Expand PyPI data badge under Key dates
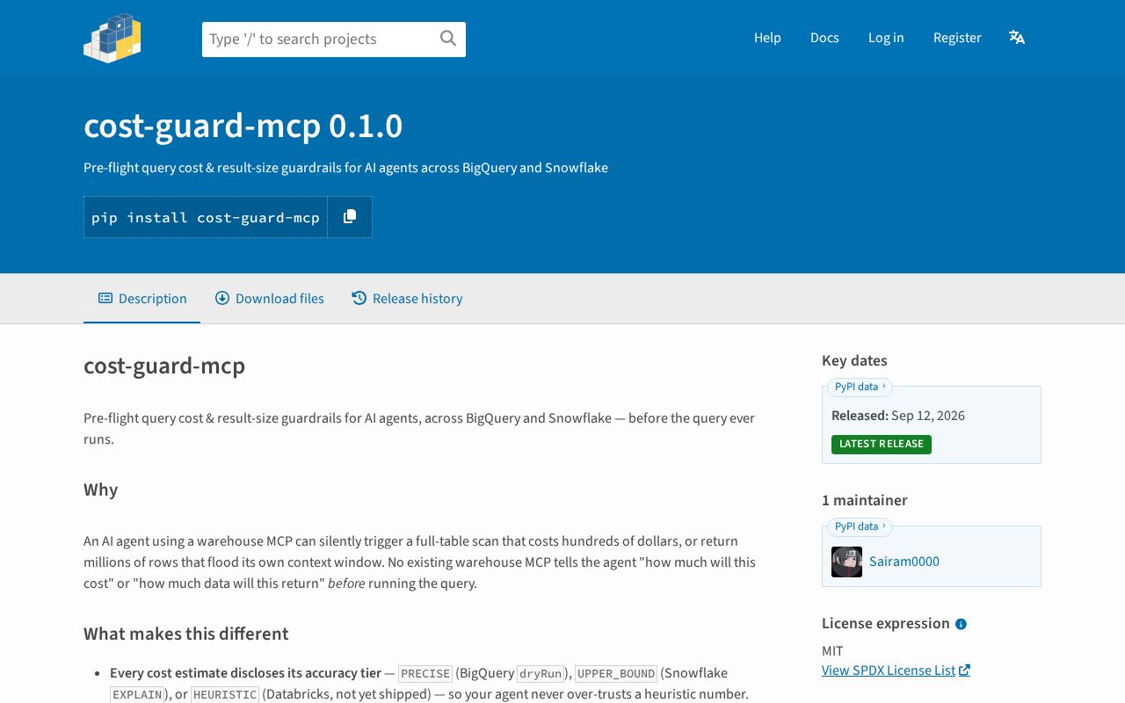The image size is (1125, 703). pos(860,387)
